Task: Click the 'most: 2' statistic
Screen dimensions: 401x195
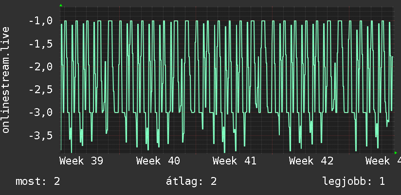Action: click(38, 181)
